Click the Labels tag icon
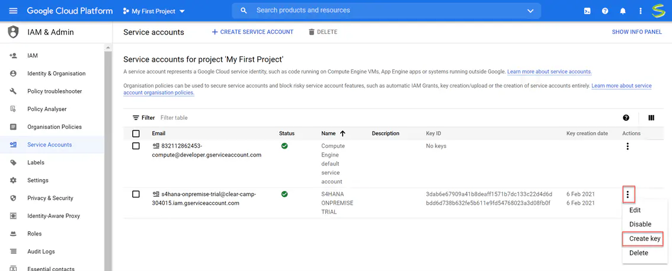672x271 pixels. (13, 162)
